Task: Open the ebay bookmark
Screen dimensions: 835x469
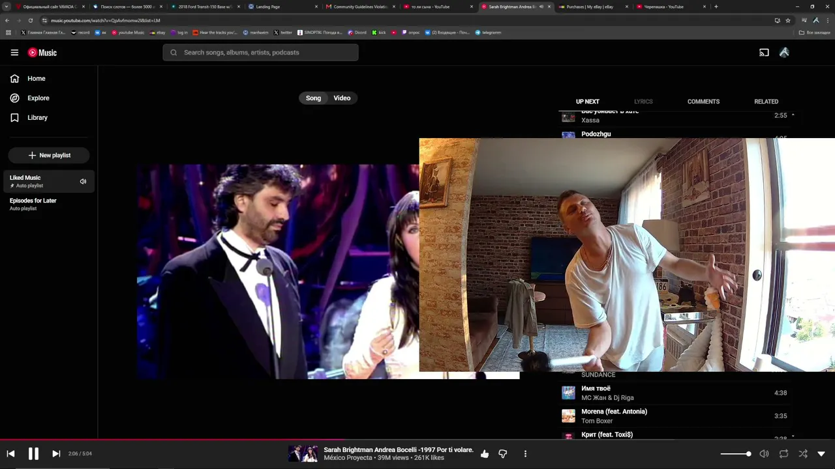Action: click(x=158, y=33)
